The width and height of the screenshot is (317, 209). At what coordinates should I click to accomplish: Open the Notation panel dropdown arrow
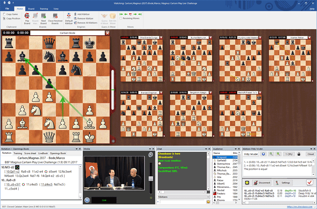point(77,149)
